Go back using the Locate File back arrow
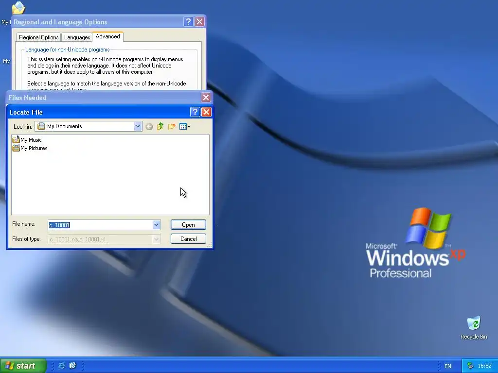This screenshot has height=373, width=498. (x=149, y=127)
